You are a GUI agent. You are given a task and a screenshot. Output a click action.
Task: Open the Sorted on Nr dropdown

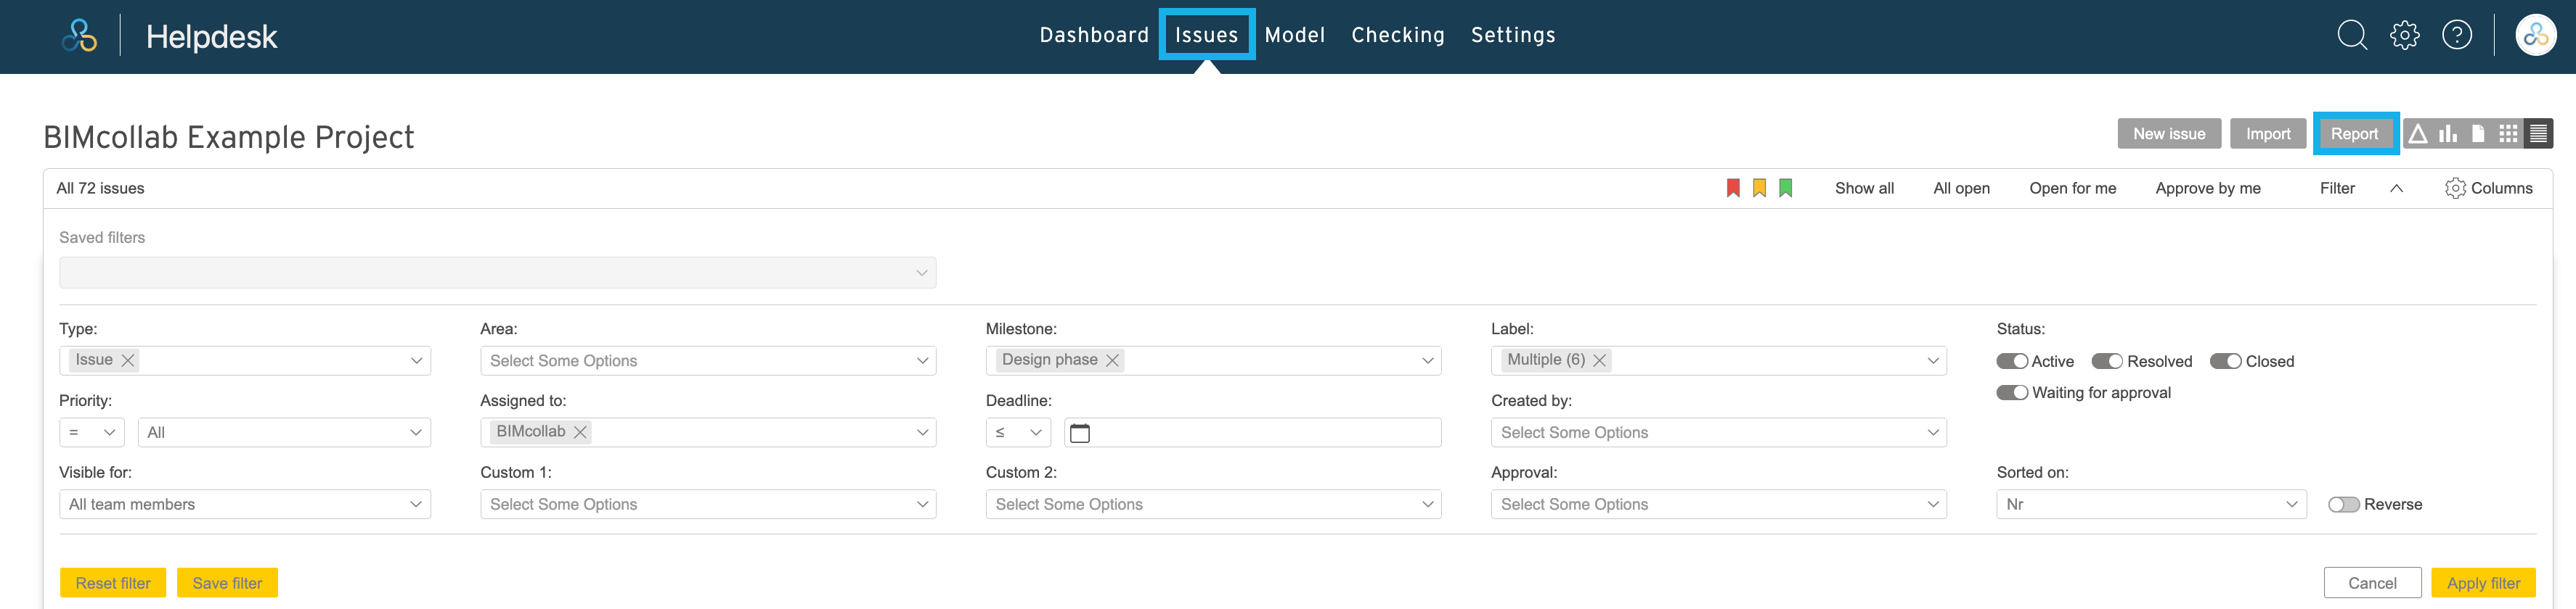(x=2151, y=504)
